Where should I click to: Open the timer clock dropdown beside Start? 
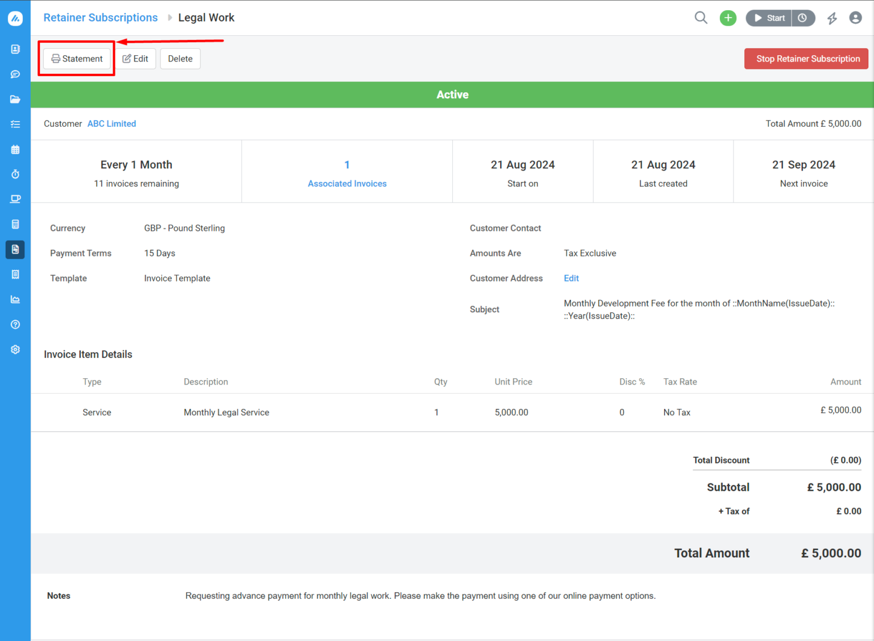(x=803, y=18)
